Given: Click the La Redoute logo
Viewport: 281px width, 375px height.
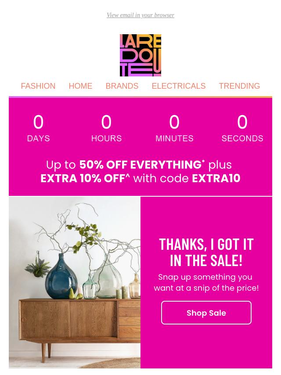Looking at the screenshot, I should (140, 55).
